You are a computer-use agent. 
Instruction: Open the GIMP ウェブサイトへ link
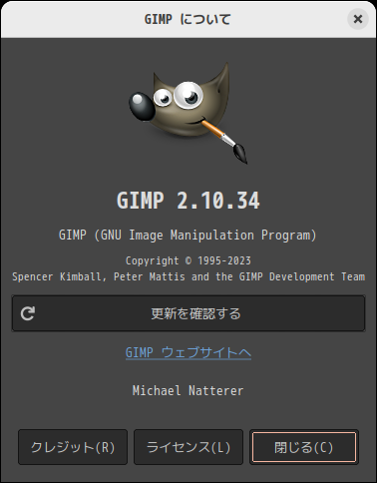[x=188, y=352]
